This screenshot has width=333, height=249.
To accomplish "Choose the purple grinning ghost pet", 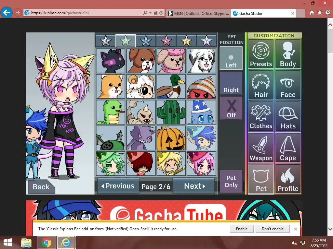I will point(141,138).
